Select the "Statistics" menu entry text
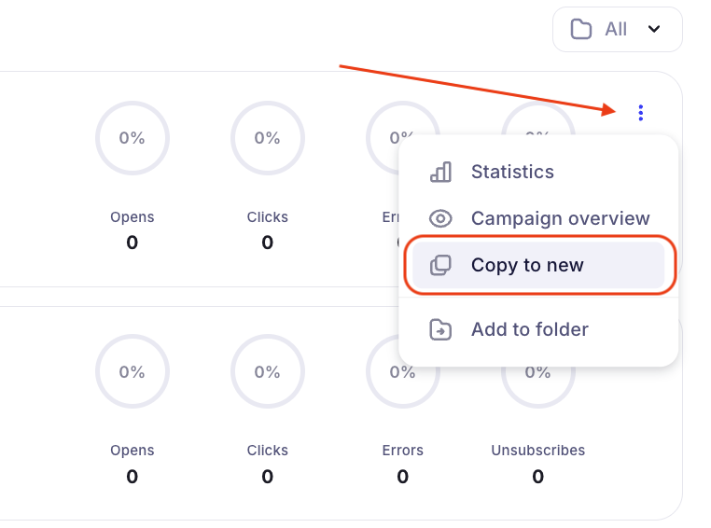Image resolution: width=711 pixels, height=528 pixels. 512,172
